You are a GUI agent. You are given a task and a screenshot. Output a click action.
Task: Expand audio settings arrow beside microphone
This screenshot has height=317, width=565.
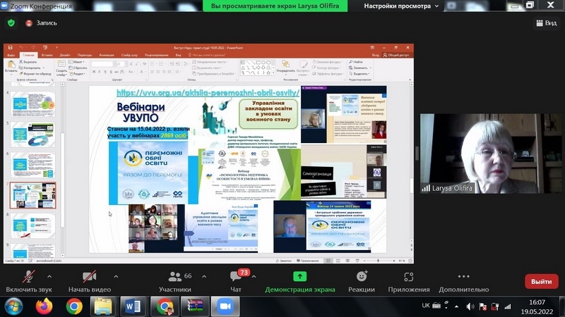(49, 276)
